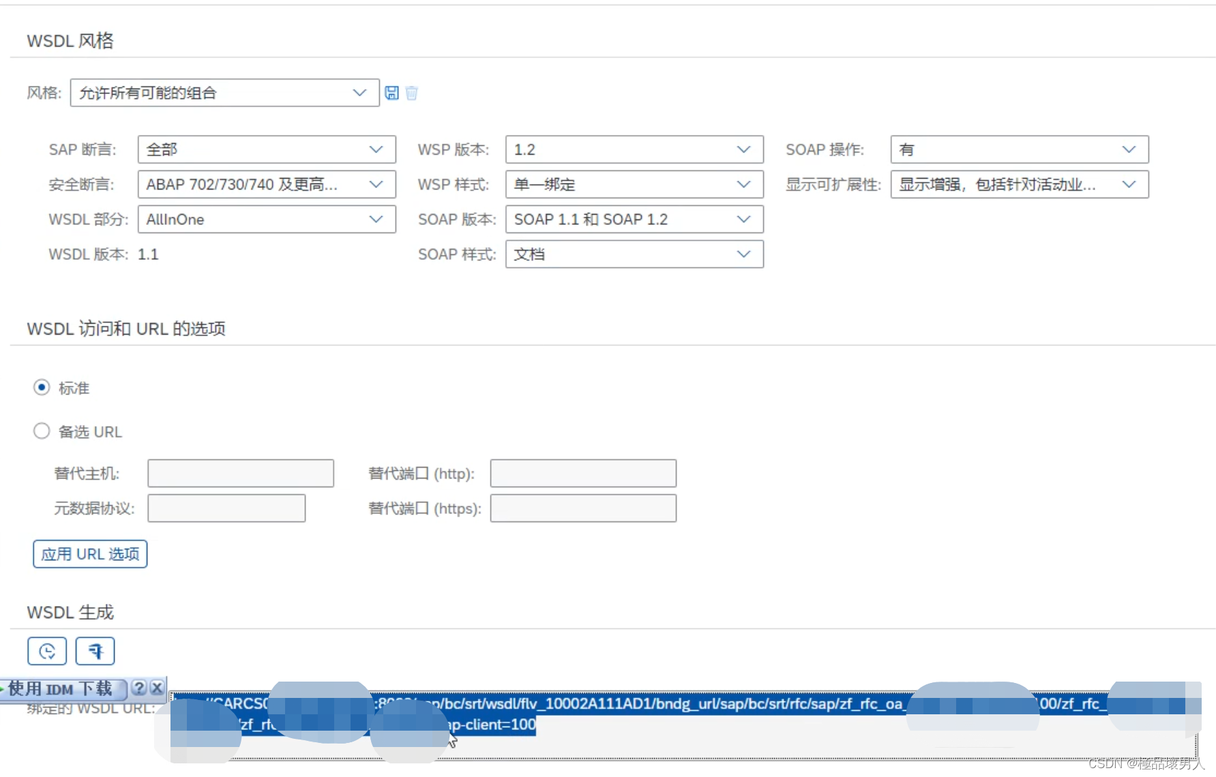Image resolution: width=1216 pixels, height=777 pixels.
Task: Open the SOAP 版本 dropdown
Action: click(x=743, y=219)
